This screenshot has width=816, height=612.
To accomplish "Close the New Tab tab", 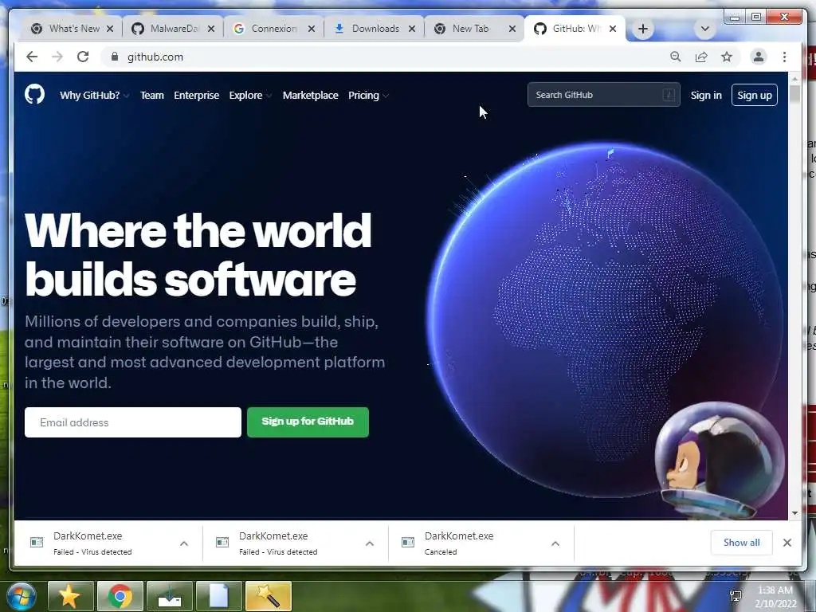I will tap(512, 29).
